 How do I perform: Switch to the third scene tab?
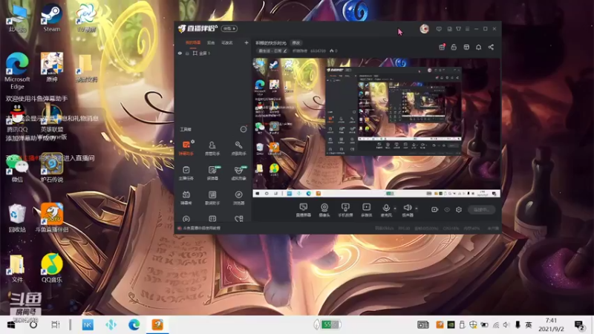[227, 43]
